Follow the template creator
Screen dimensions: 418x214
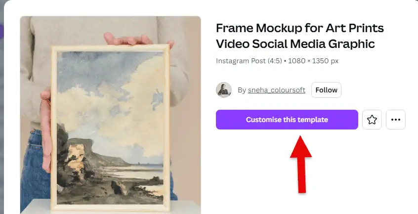click(326, 90)
